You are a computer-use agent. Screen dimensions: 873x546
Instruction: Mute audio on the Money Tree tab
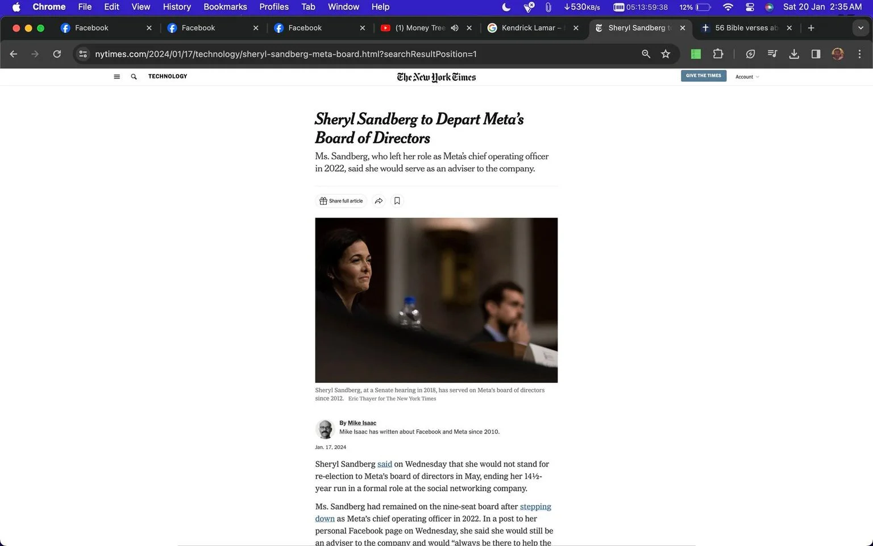click(455, 28)
